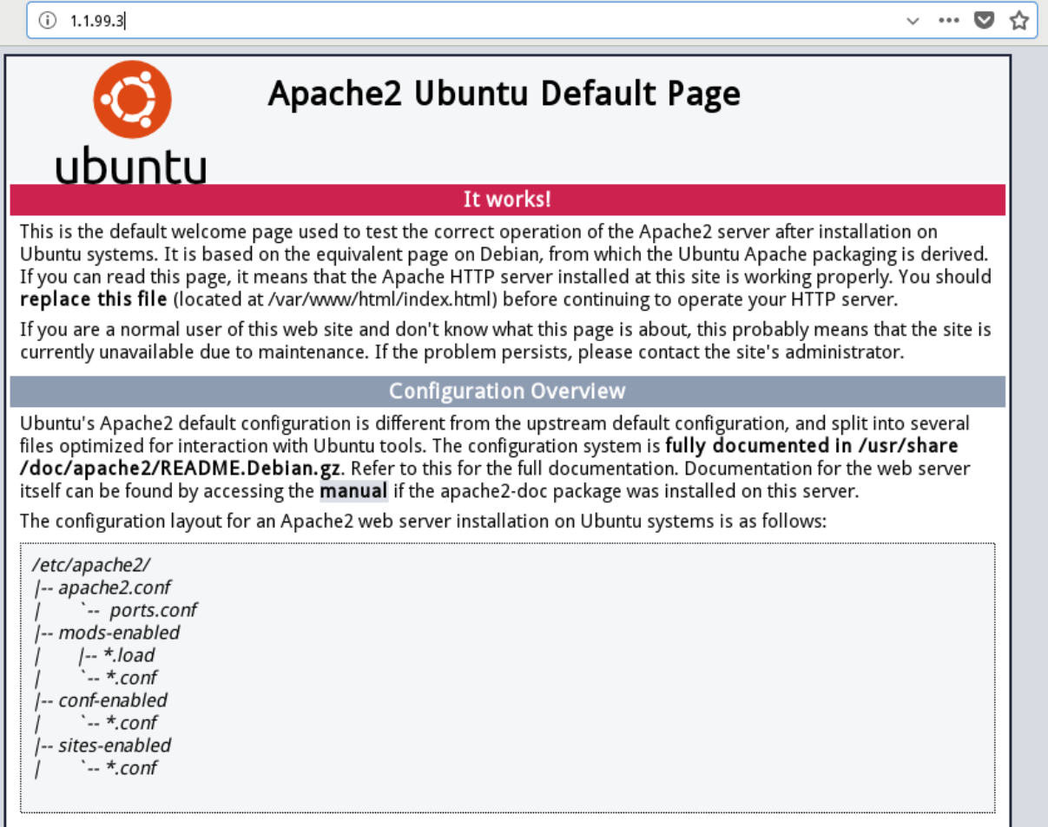Click the site information icon in address bar
The width and height of the screenshot is (1048, 827).
(x=48, y=21)
